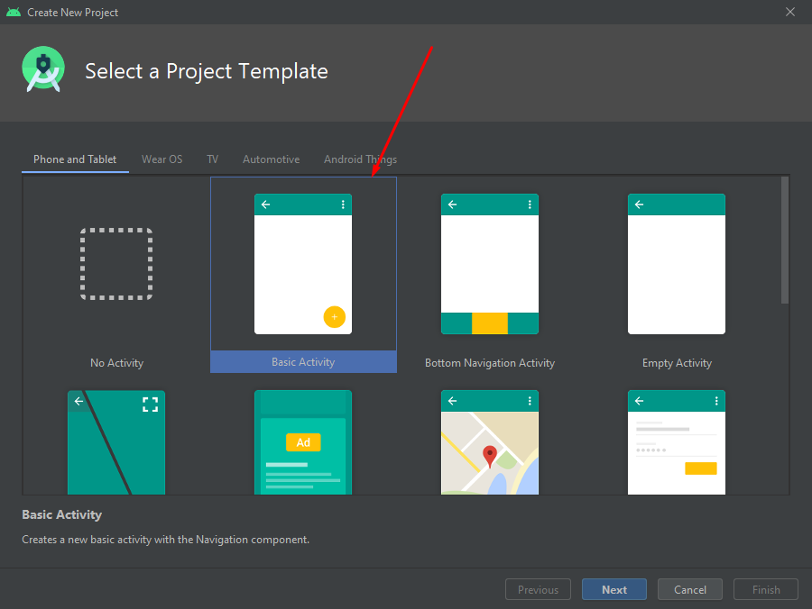The width and height of the screenshot is (812, 609).
Task: Close the Create New Project dialog
Action: pyautogui.click(x=790, y=12)
